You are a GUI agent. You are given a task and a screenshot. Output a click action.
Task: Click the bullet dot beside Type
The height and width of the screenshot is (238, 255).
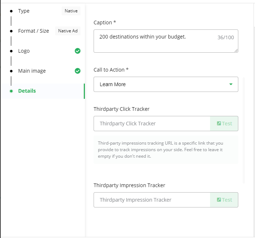point(11,11)
